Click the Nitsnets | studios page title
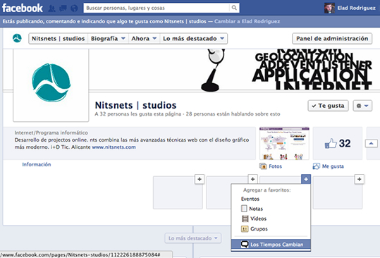The image size is (380, 258). (x=135, y=105)
